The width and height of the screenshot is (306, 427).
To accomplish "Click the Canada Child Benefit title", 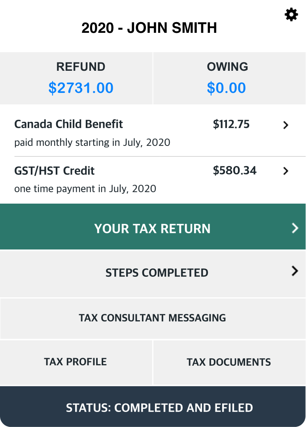I will coord(69,124).
